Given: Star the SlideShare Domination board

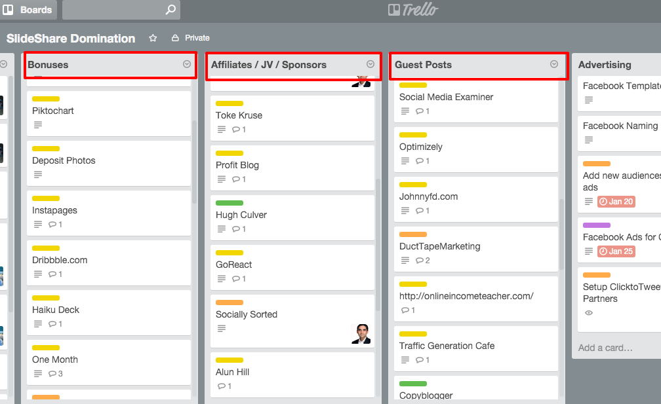Looking at the screenshot, I should [x=153, y=38].
